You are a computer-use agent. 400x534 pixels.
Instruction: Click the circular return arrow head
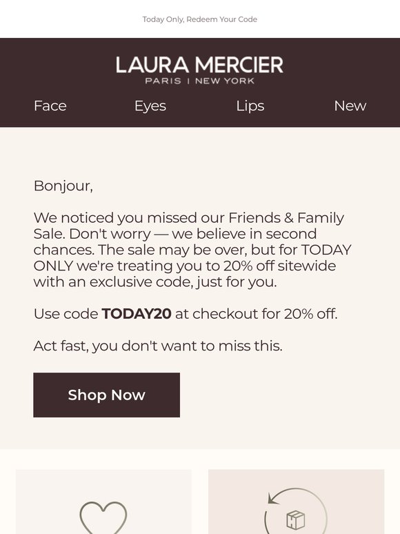pos(272,498)
